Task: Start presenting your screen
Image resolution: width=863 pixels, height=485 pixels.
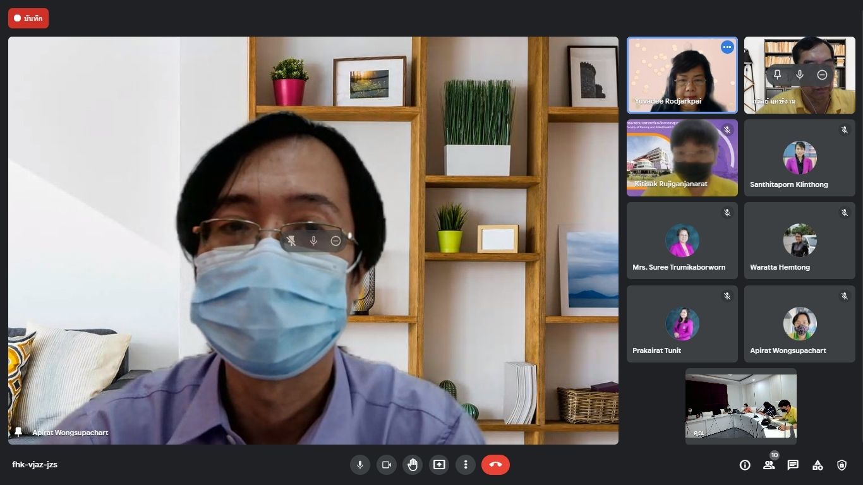Action: (x=439, y=465)
